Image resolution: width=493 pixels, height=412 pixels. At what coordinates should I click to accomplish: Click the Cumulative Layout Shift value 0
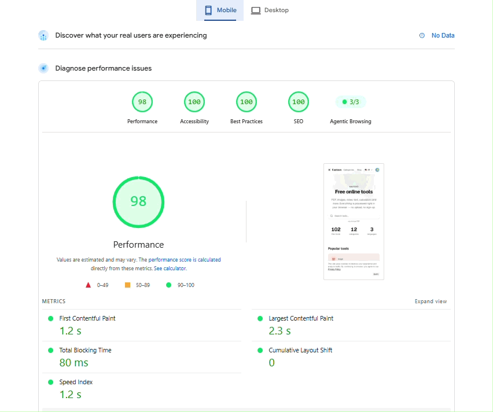[271, 363]
